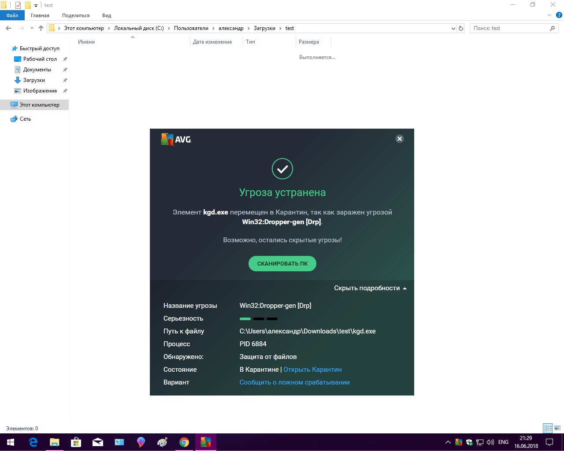Open the quarantine via Открыть Карантин link
This screenshot has height=451, width=564.
312,370
